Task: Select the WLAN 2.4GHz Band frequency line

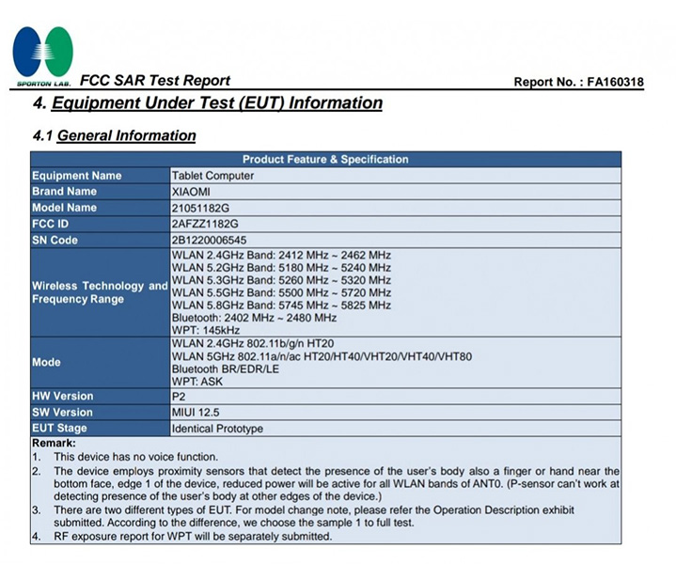Action: coord(281,256)
